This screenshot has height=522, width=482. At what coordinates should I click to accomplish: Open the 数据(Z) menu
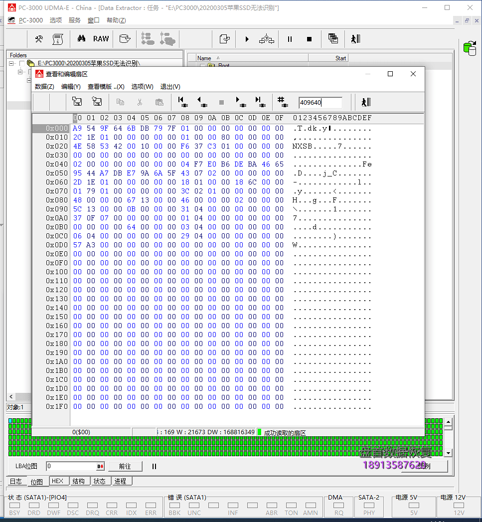click(44, 87)
